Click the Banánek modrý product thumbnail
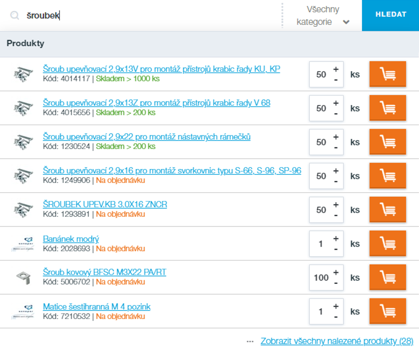The width and height of the screenshot is (419, 353). click(23, 244)
